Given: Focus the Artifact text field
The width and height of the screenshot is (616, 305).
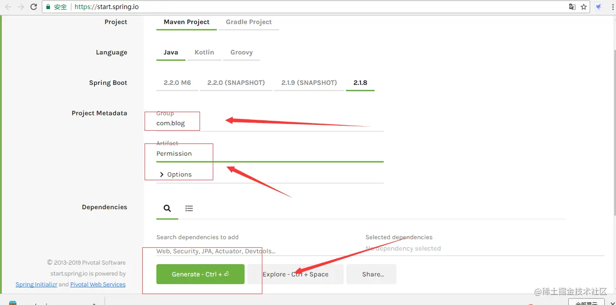Looking at the screenshot, I should click(270, 153).
